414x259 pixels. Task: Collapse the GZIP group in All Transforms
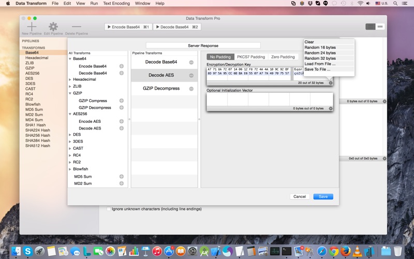click(70, 93)
